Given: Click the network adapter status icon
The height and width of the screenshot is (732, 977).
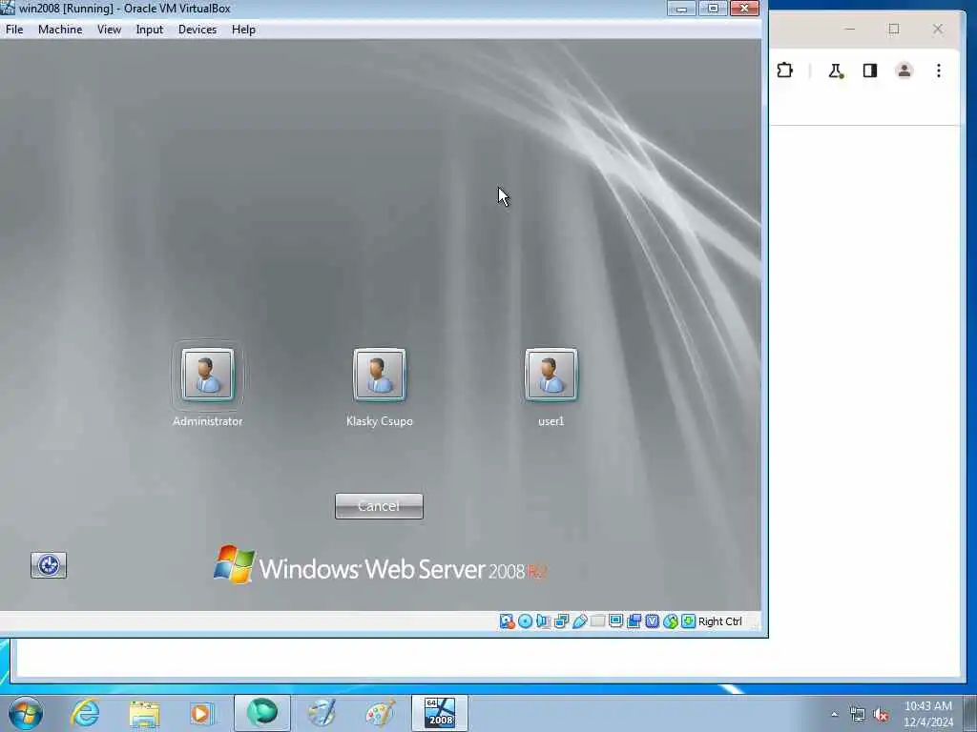Looking at the screenshot, I should 561,621.
